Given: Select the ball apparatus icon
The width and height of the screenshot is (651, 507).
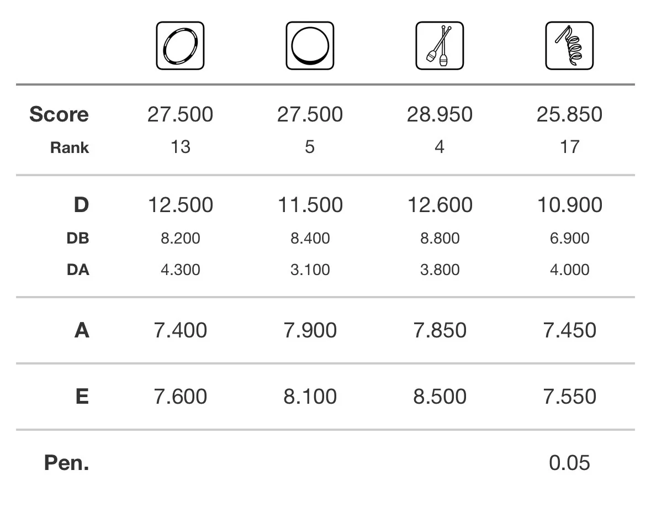Looking at the screenshot, I should click(310, 46).
